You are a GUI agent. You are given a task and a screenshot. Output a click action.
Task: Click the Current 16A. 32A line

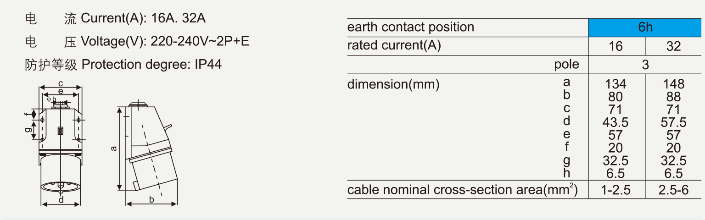143,19
